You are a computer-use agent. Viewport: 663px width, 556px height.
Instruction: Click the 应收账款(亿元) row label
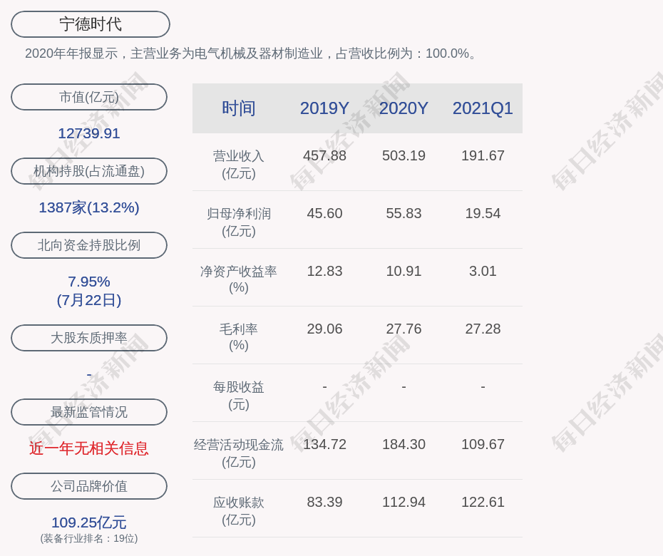(239, 511)
